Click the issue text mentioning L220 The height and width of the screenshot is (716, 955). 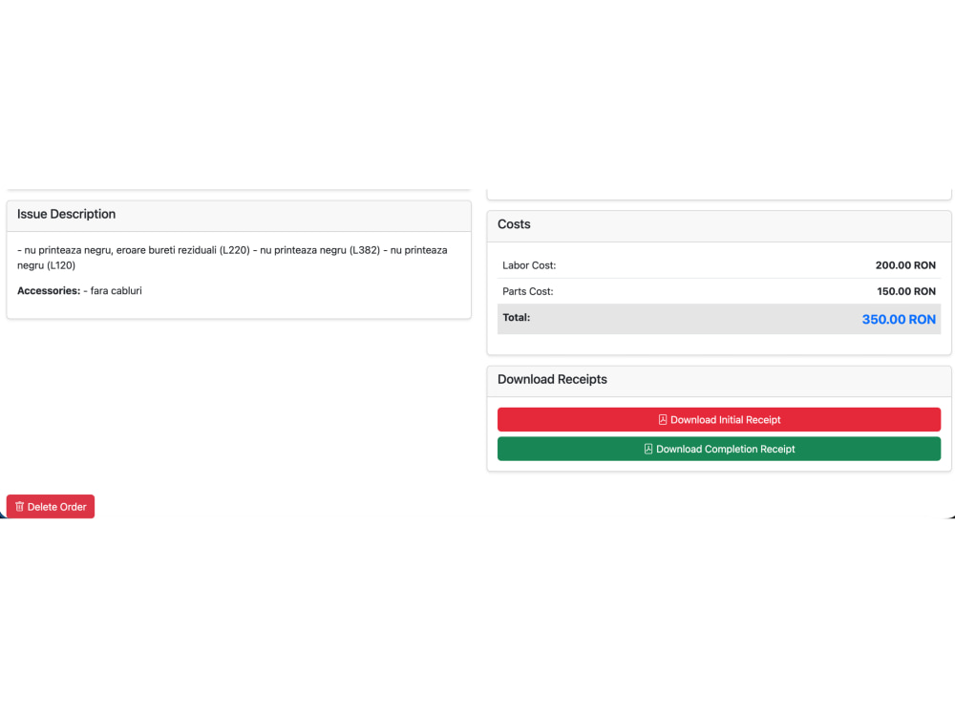click(232, 258)
